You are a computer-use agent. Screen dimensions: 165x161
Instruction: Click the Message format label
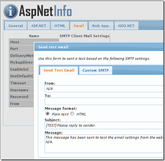[x=61, y=109]
